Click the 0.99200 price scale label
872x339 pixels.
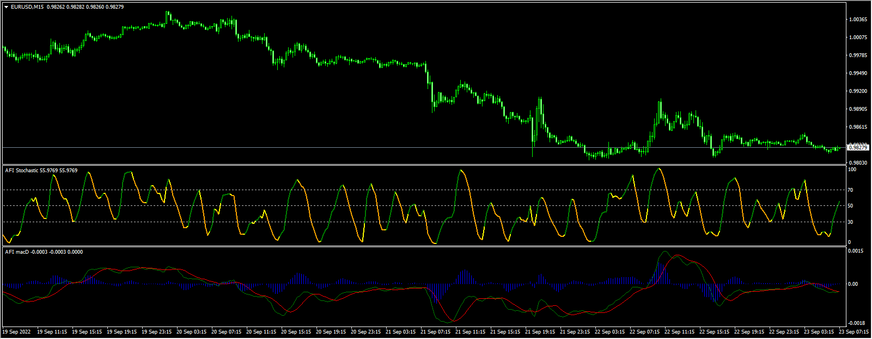[x=858, y=91]
